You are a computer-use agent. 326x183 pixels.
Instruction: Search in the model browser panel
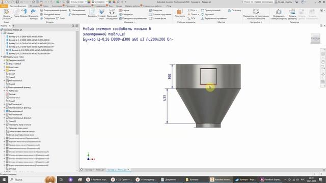point(73,26)
